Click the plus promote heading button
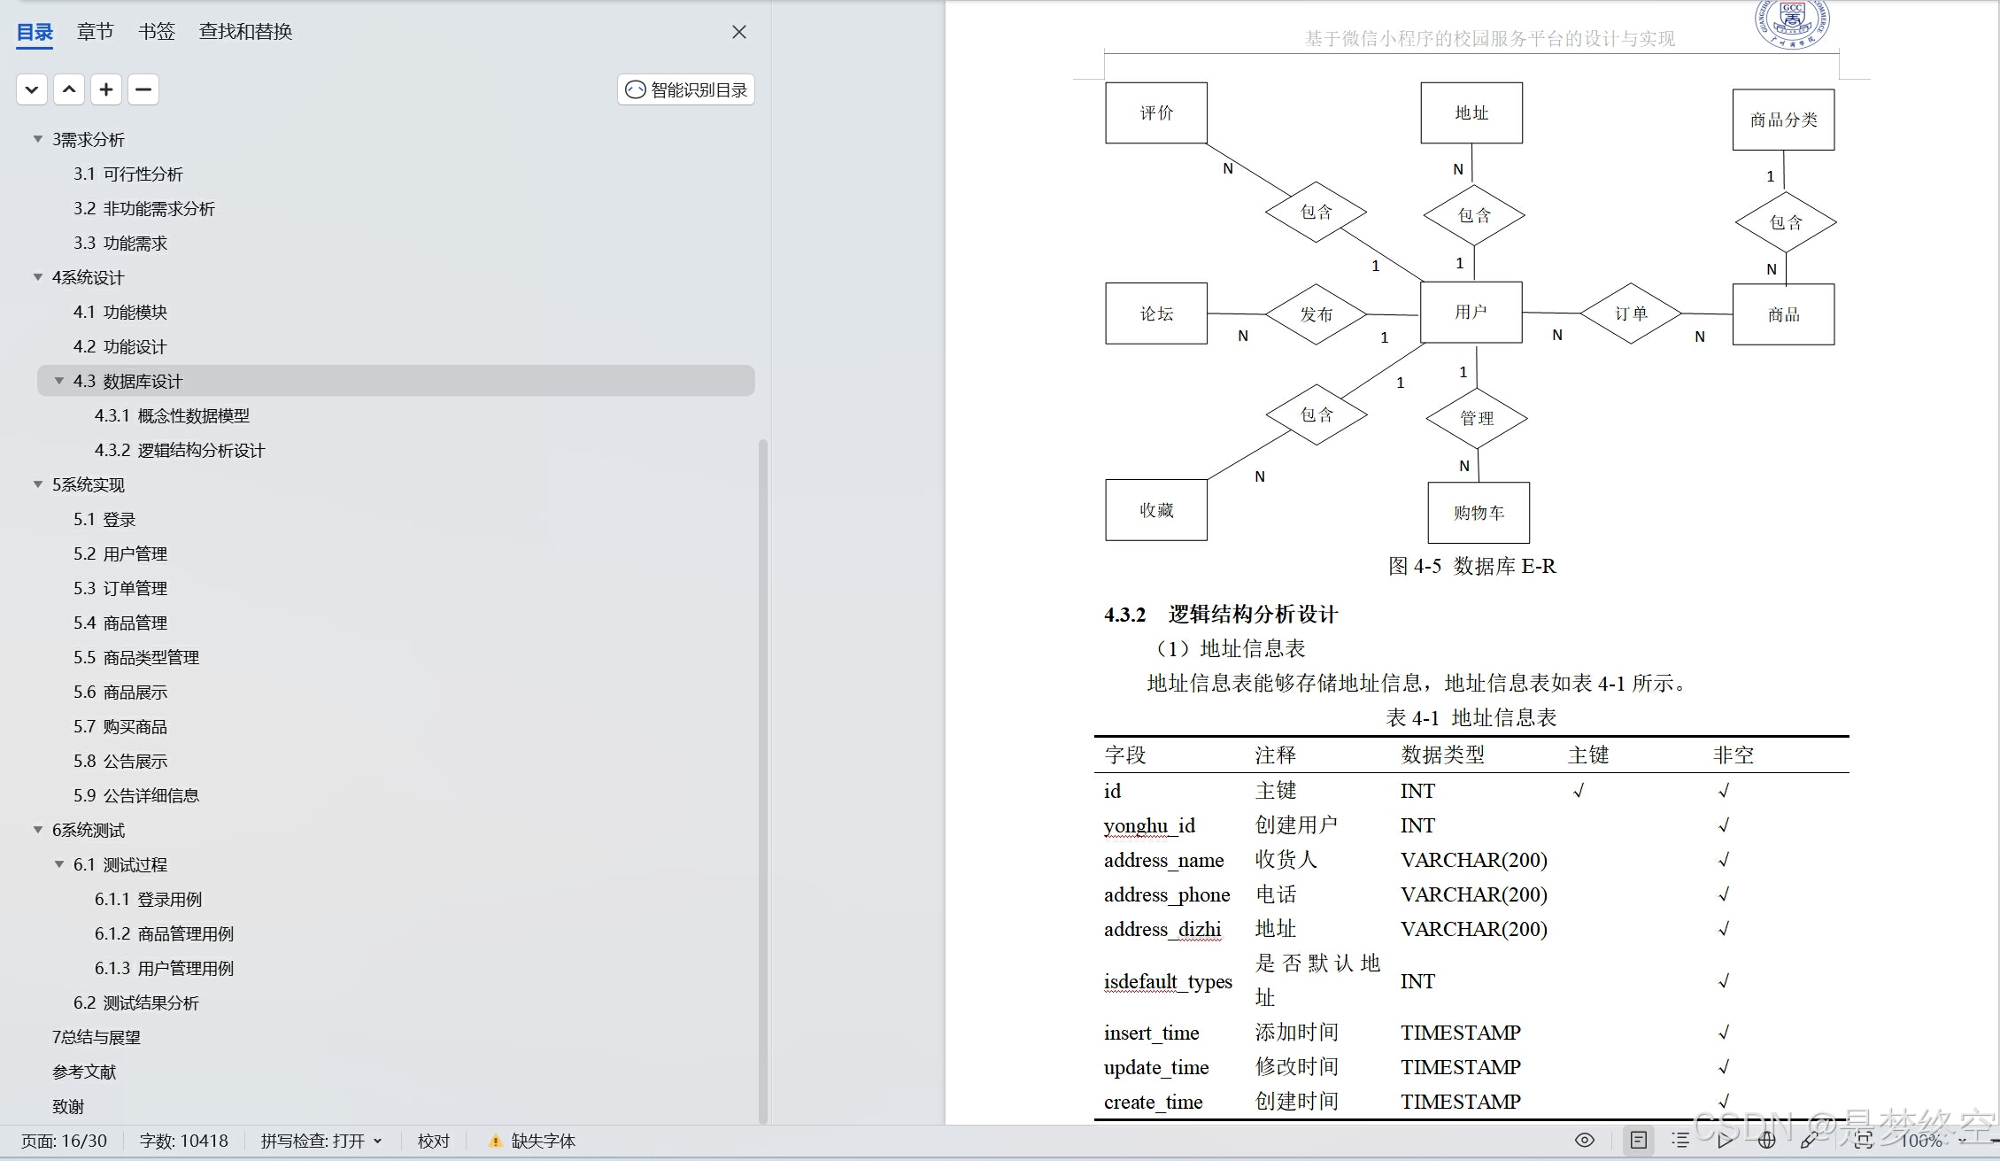 pyautogui.click(x=106, y=89)
